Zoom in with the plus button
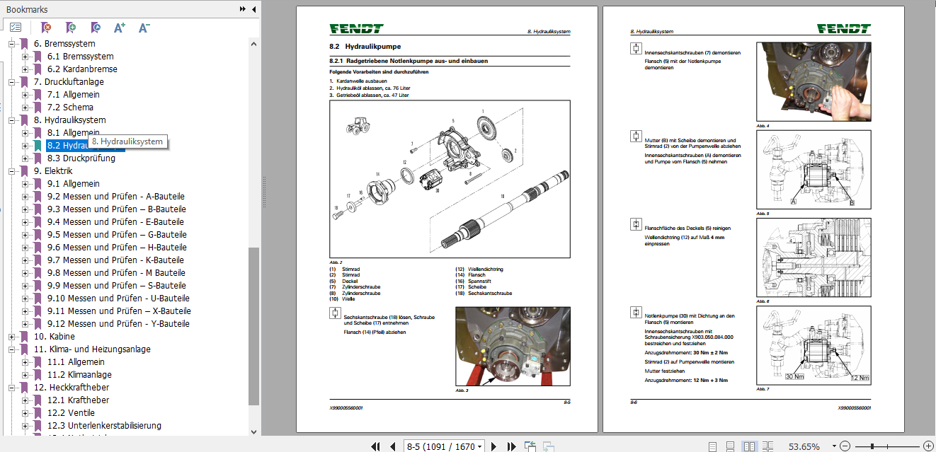 coord(928,446)
